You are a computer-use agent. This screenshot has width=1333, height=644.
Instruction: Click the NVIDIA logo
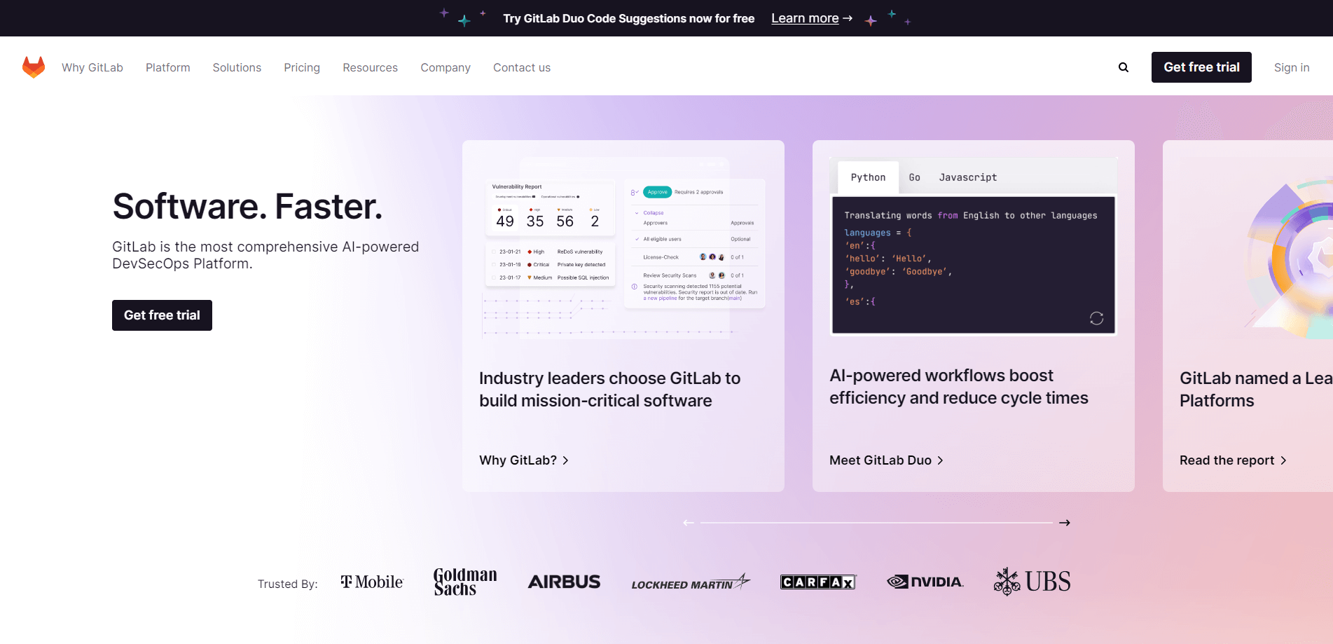pyautogui.click(x=925, y=582)
